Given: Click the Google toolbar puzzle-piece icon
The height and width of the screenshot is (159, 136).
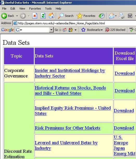Looking at the screenshot, I should 71,30.
